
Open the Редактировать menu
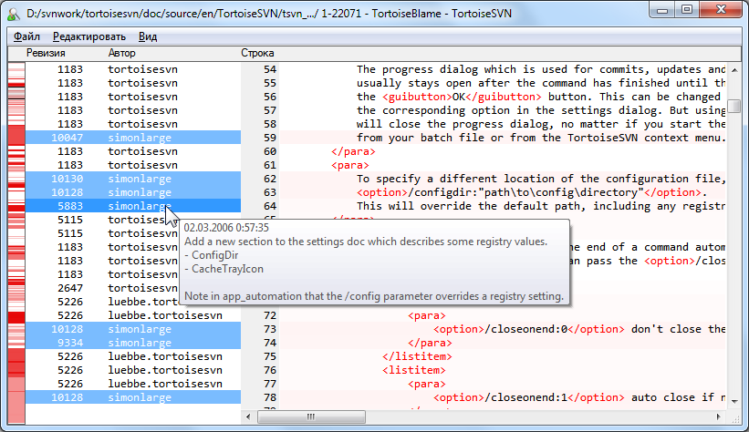[89, 36]
